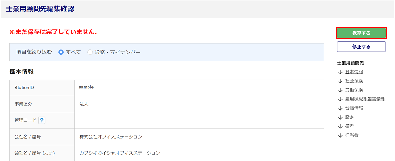Click the down arrow beside 設定

click(340, 117)
